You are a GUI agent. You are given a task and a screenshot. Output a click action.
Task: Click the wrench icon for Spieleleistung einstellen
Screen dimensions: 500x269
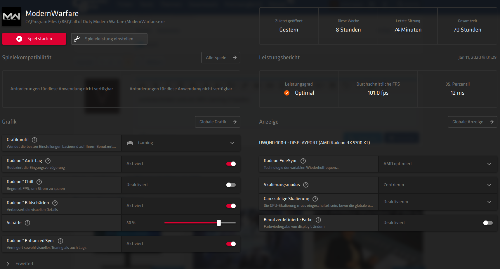pos(77,39)
